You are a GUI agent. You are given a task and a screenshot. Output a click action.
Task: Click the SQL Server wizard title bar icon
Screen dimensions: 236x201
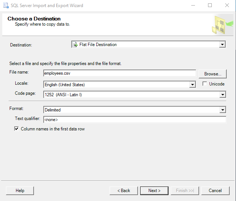coord(6,6)
